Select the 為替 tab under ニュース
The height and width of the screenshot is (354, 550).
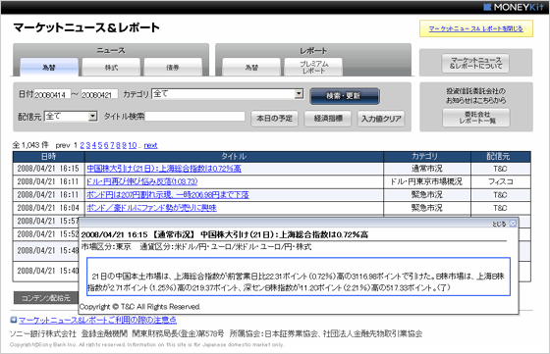coord(49,68)
